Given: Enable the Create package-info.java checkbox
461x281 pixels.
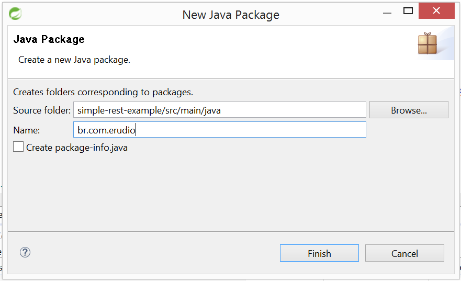Looking at the screenshot, I should 18,147.
